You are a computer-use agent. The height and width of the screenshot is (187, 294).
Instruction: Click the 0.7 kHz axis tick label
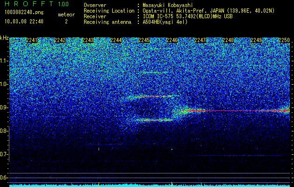pos(4,154)
